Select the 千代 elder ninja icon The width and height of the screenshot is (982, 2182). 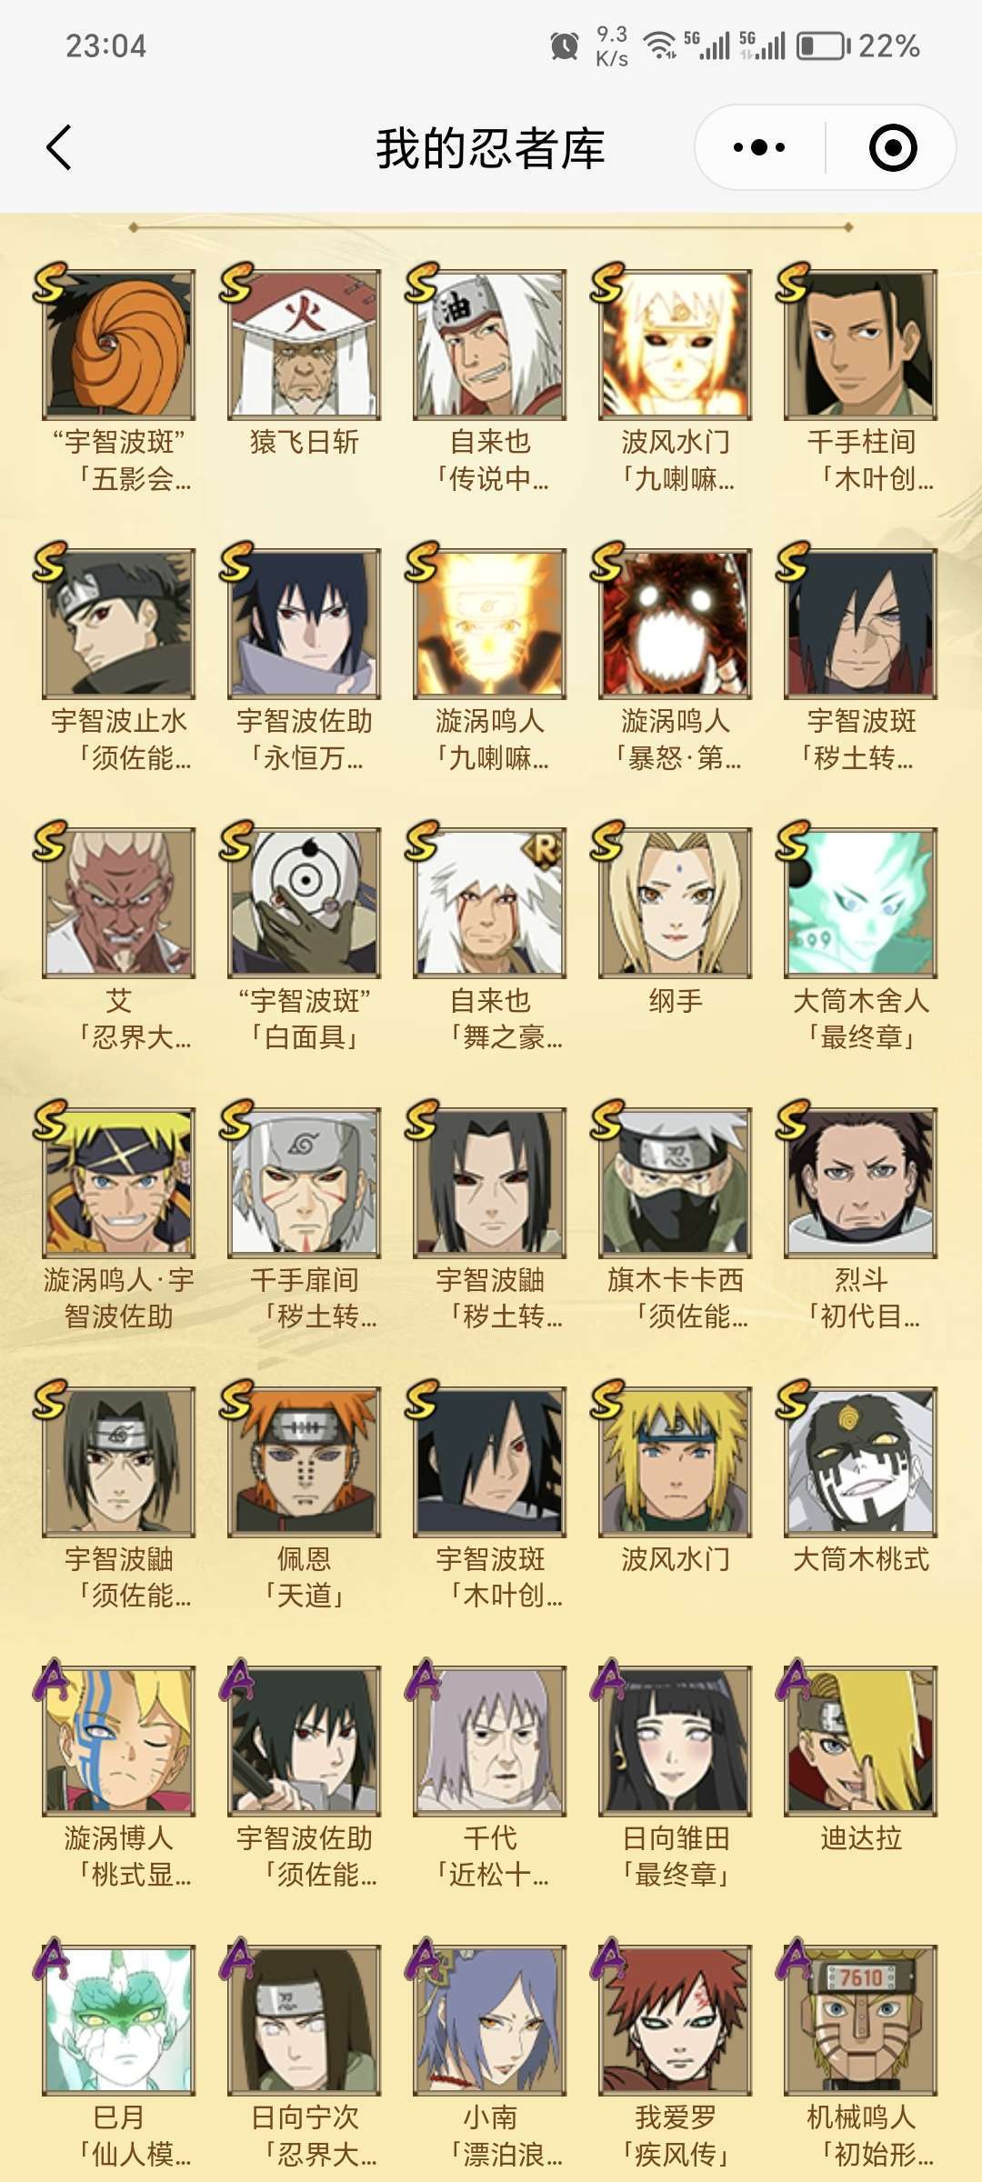490,1740
